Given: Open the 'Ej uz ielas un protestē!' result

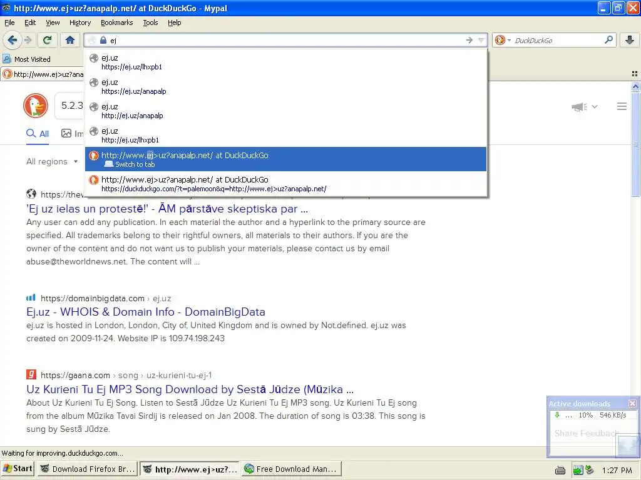Looking at the screenshot, I should coord(167,209).
